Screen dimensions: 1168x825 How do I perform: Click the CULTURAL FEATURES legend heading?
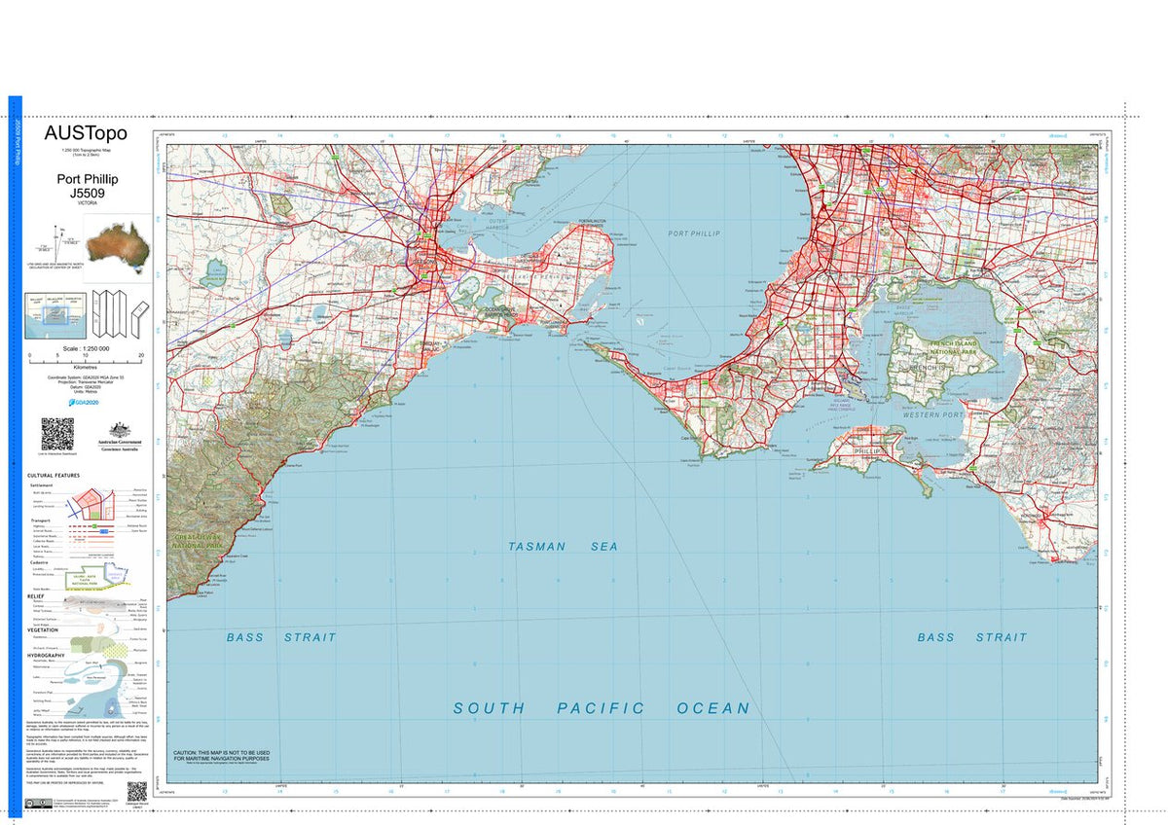[x=54, y=475]
